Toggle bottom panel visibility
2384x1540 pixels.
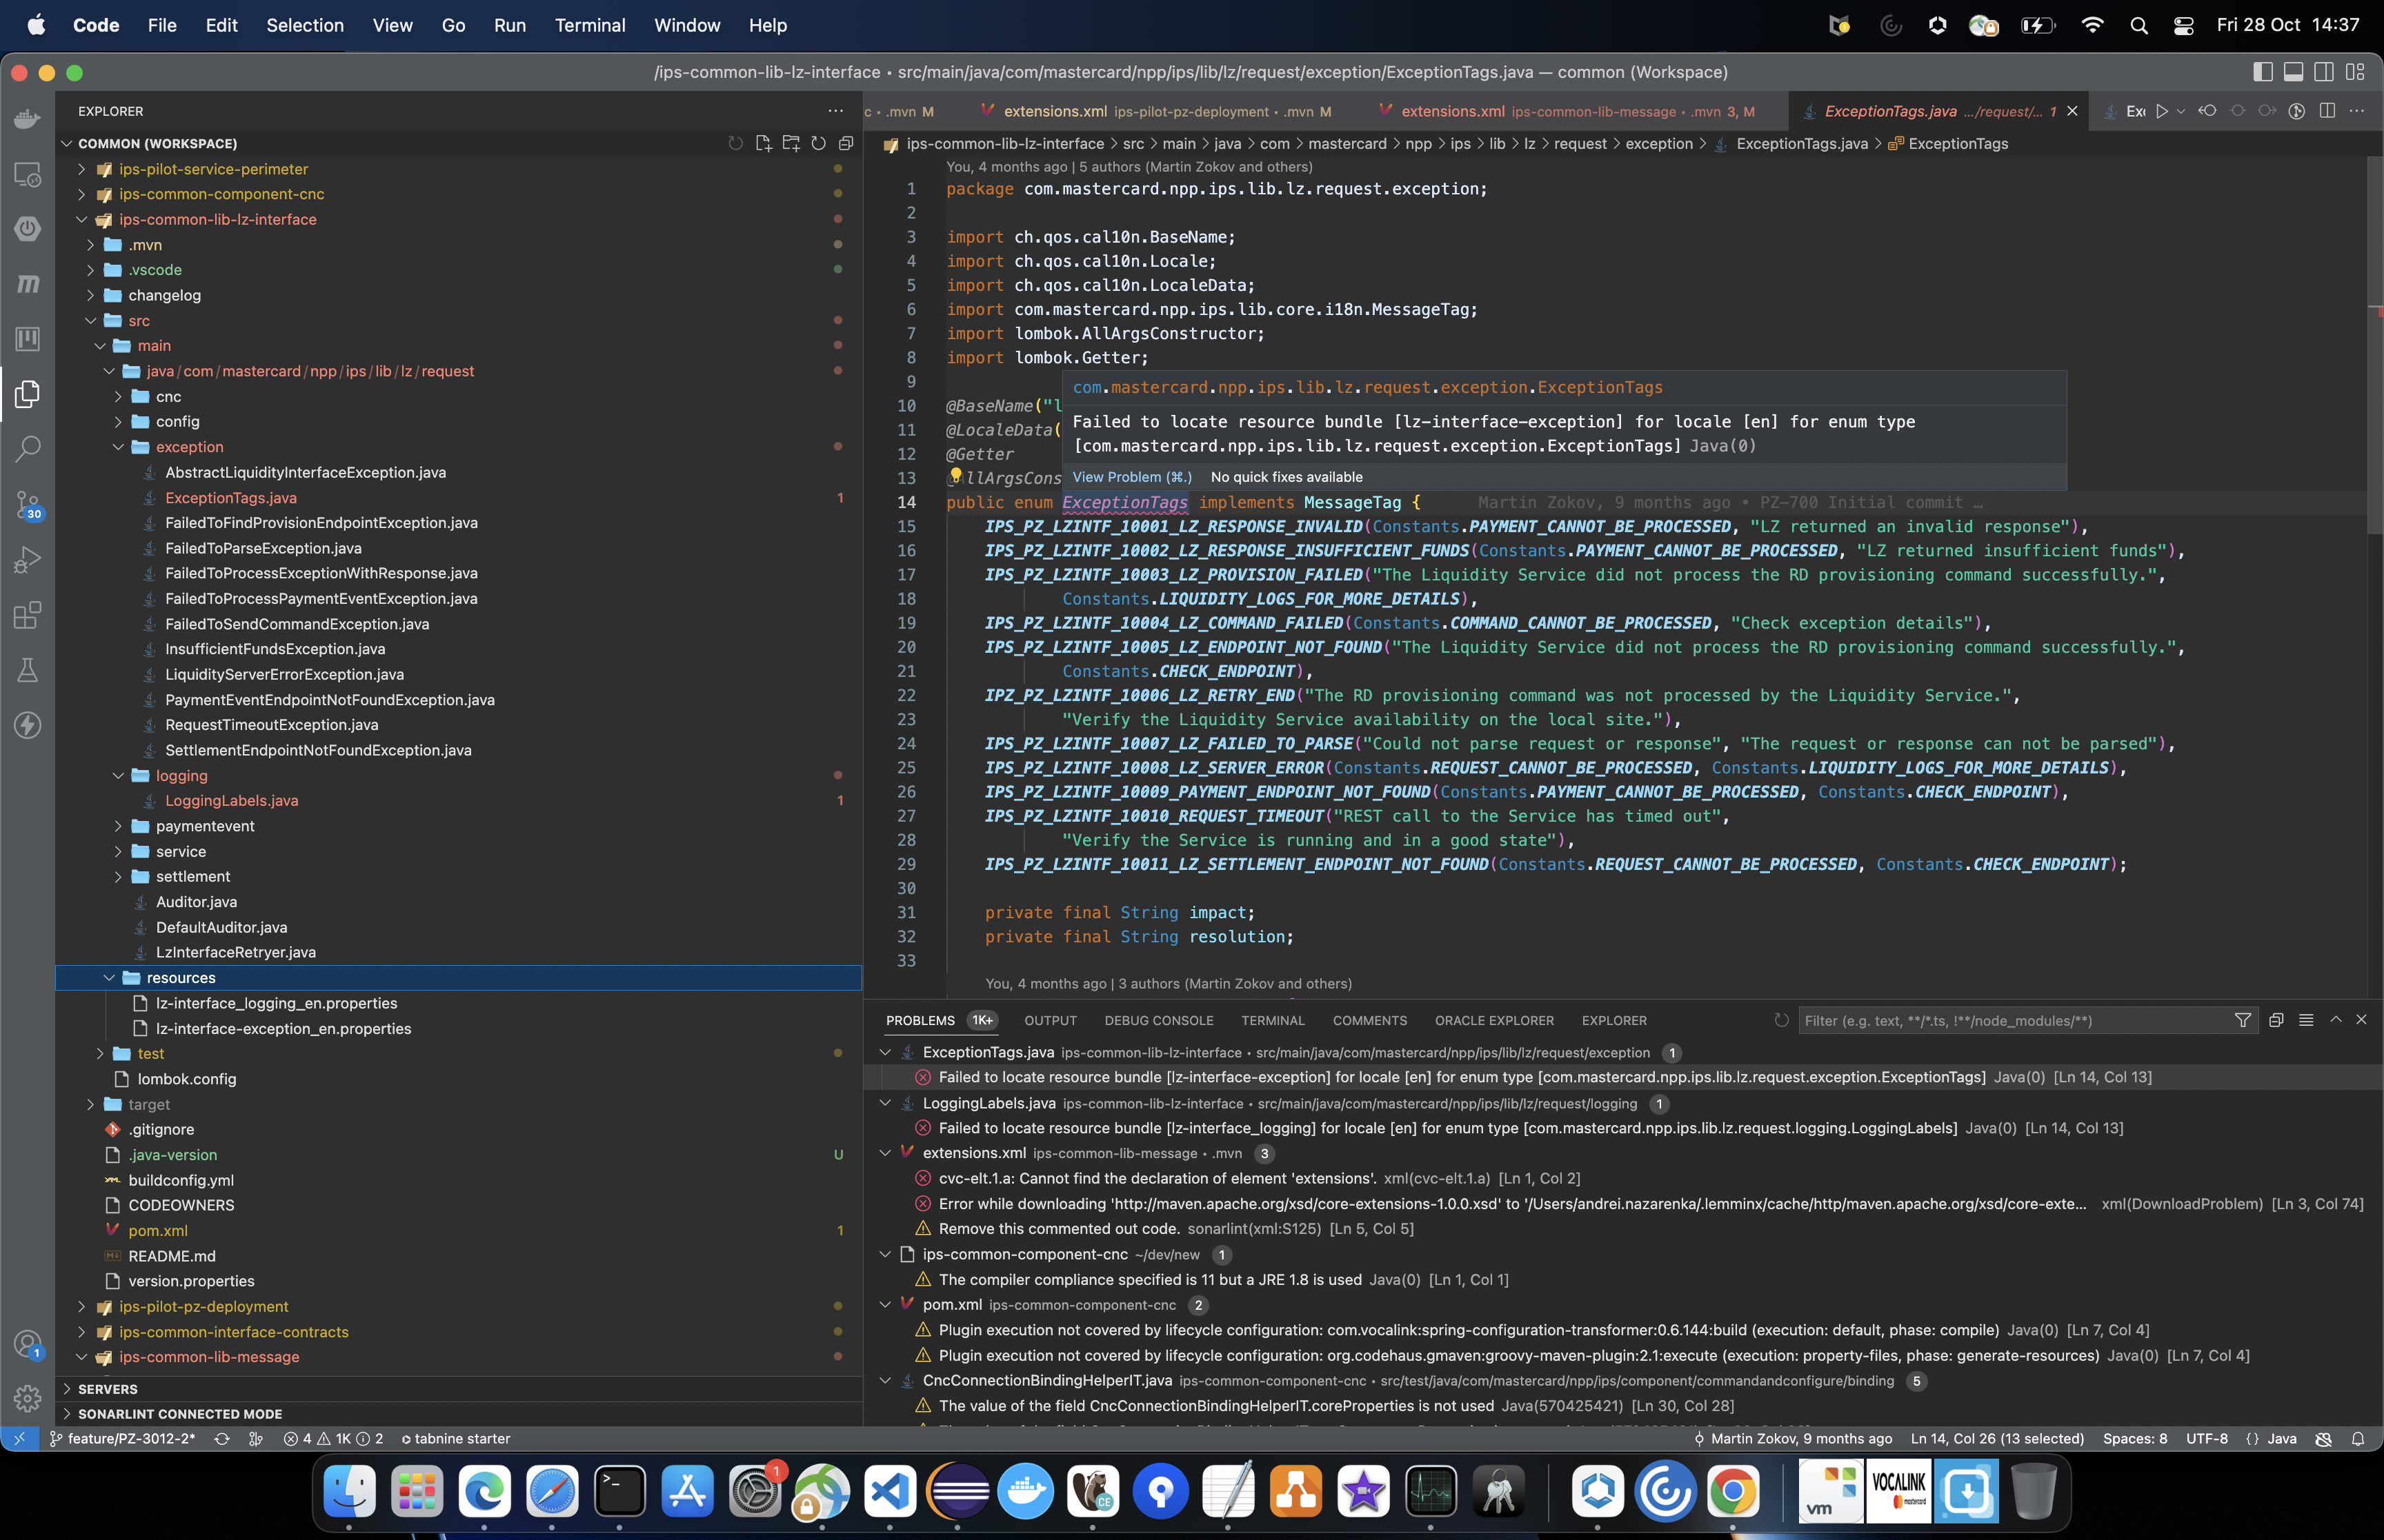(x=2294, y=72)
